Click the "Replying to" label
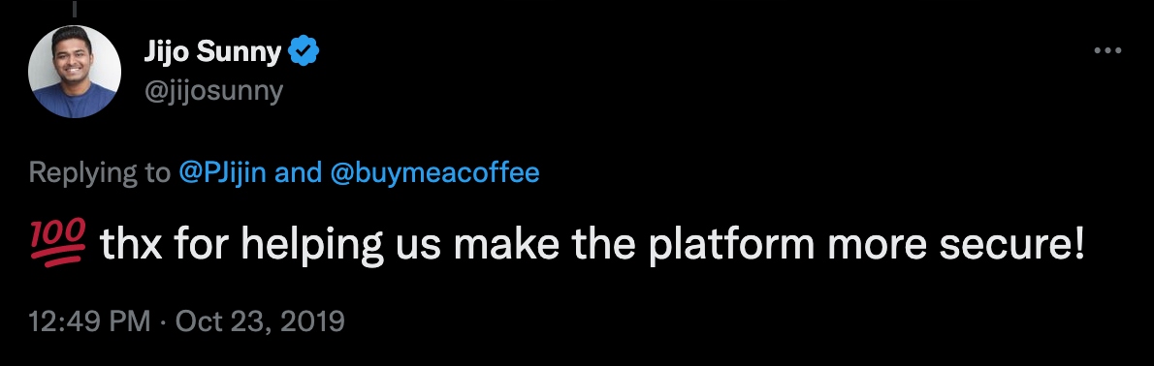This screenshot has width=1154, height=366. pos(100,172)
